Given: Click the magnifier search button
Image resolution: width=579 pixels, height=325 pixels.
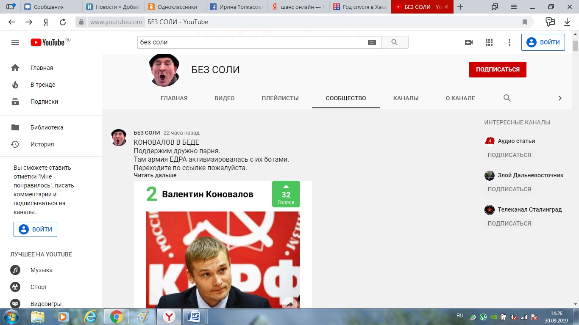Looking at the screenshot, I should 395,42.
